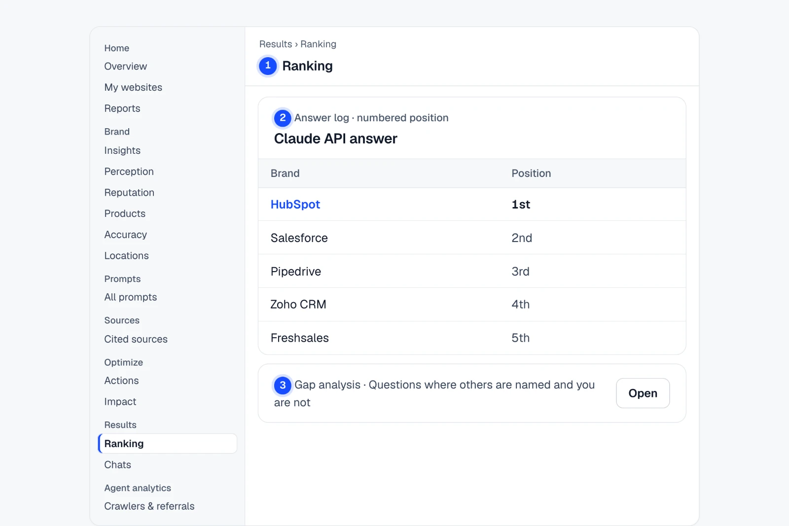Open the Perception page
The width and height of the screenshot is (789, 526).
click(x=129, y=172)
